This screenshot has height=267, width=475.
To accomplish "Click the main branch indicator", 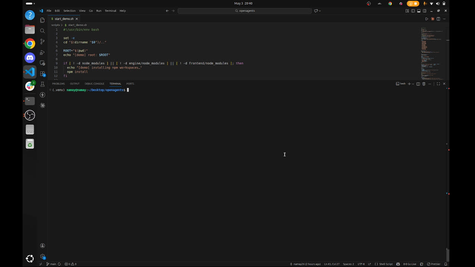I will click(51, 264).
